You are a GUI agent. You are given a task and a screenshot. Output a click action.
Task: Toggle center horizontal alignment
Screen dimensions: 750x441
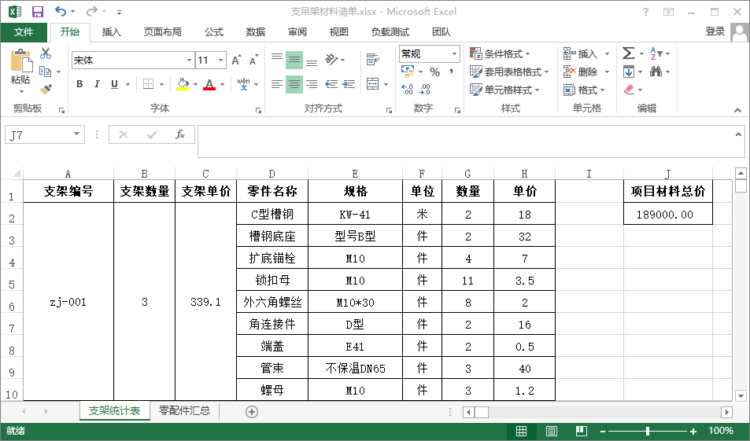[294, 84]
